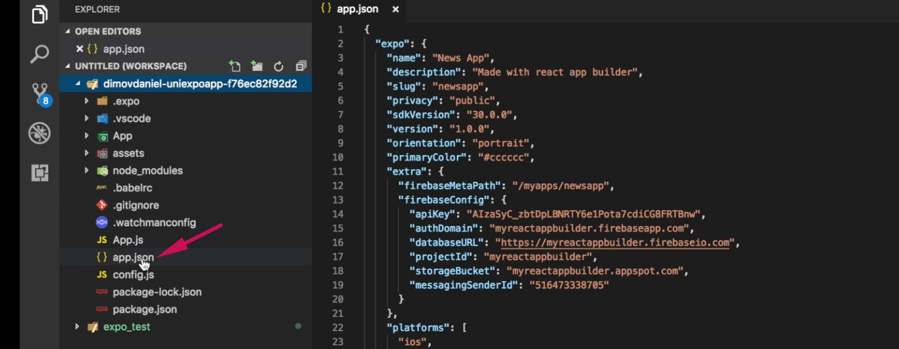Click the "newsapp" slug value
Viewport: 899px width, 349px height.
point(460,86)
